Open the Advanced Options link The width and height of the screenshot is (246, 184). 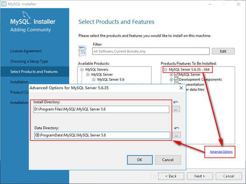pos(221,152)
